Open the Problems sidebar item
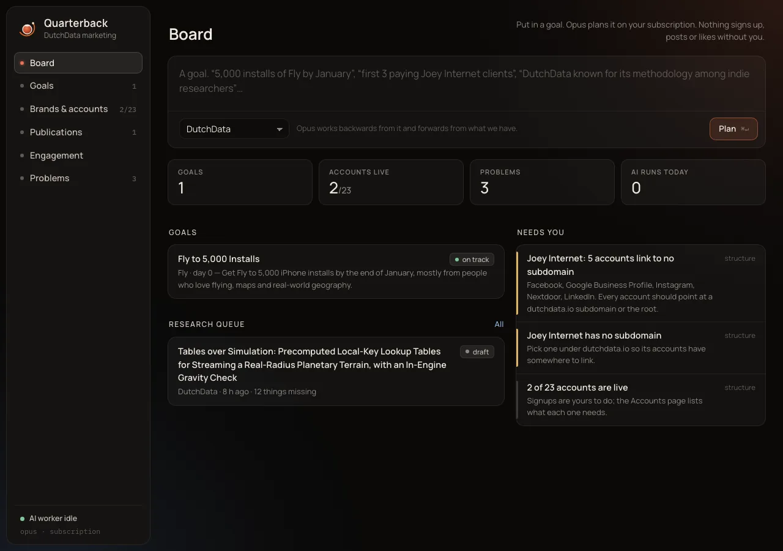Viewport: 783px width, 551px height. (78, 178)
